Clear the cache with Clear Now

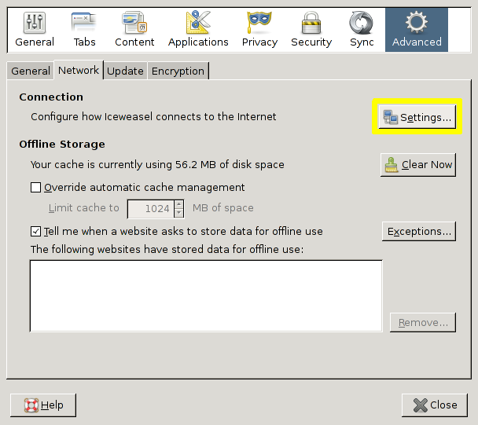[418, 165]
